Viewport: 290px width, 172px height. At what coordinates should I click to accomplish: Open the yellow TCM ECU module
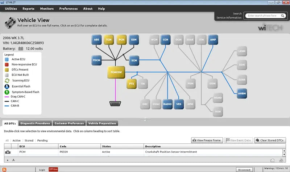pyautogui.click(x=108, y=39)
